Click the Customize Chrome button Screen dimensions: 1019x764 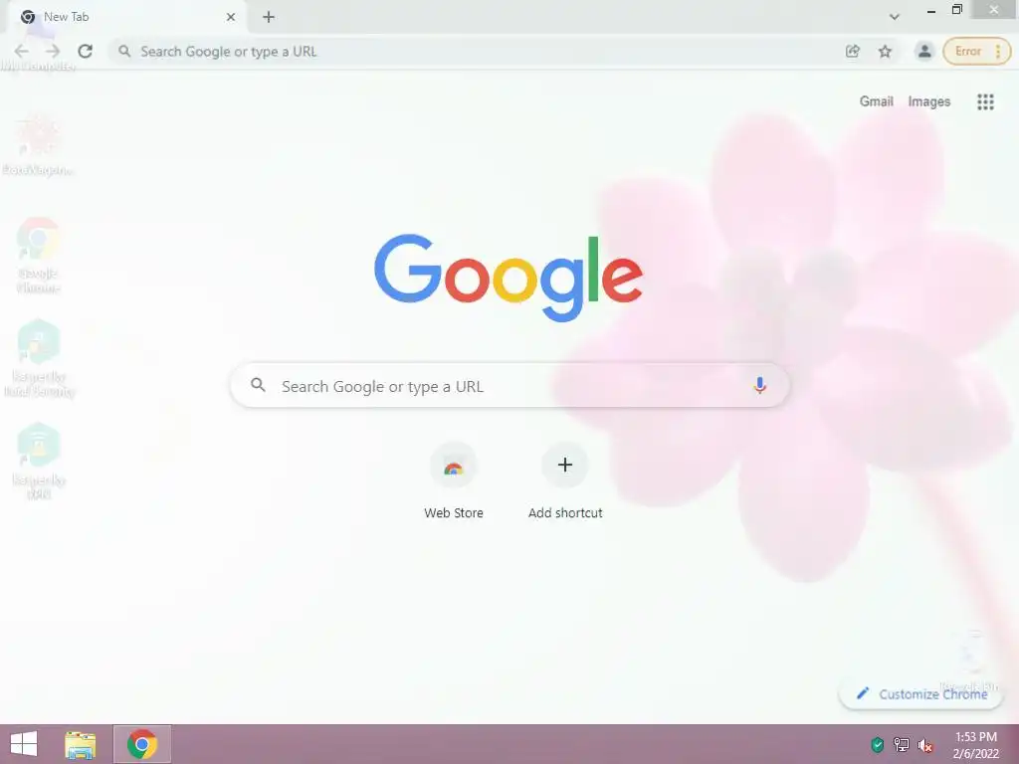(x=920, y=693)
